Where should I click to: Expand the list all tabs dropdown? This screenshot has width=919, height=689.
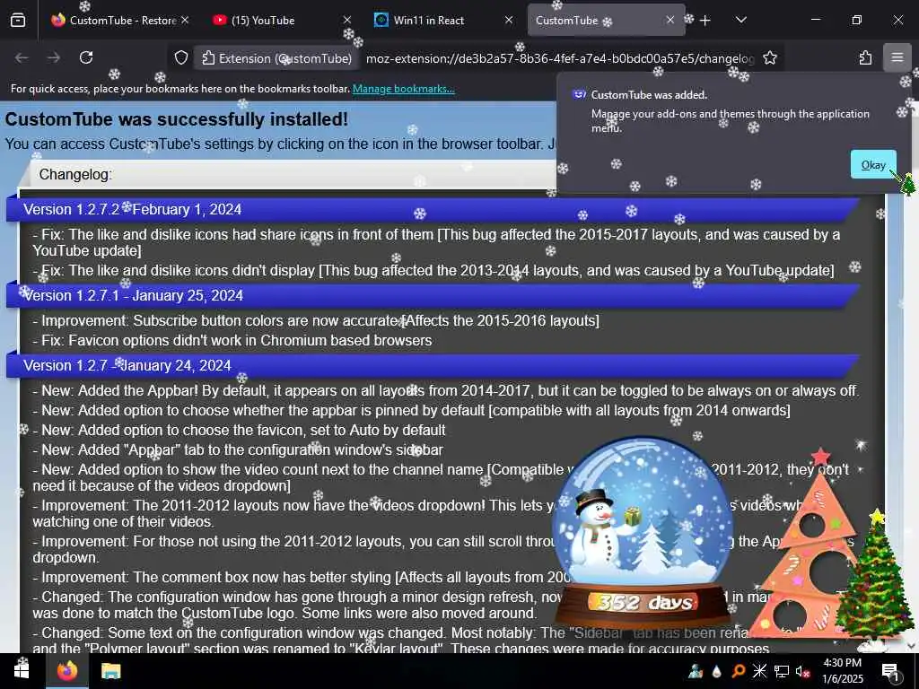(740, 20)
